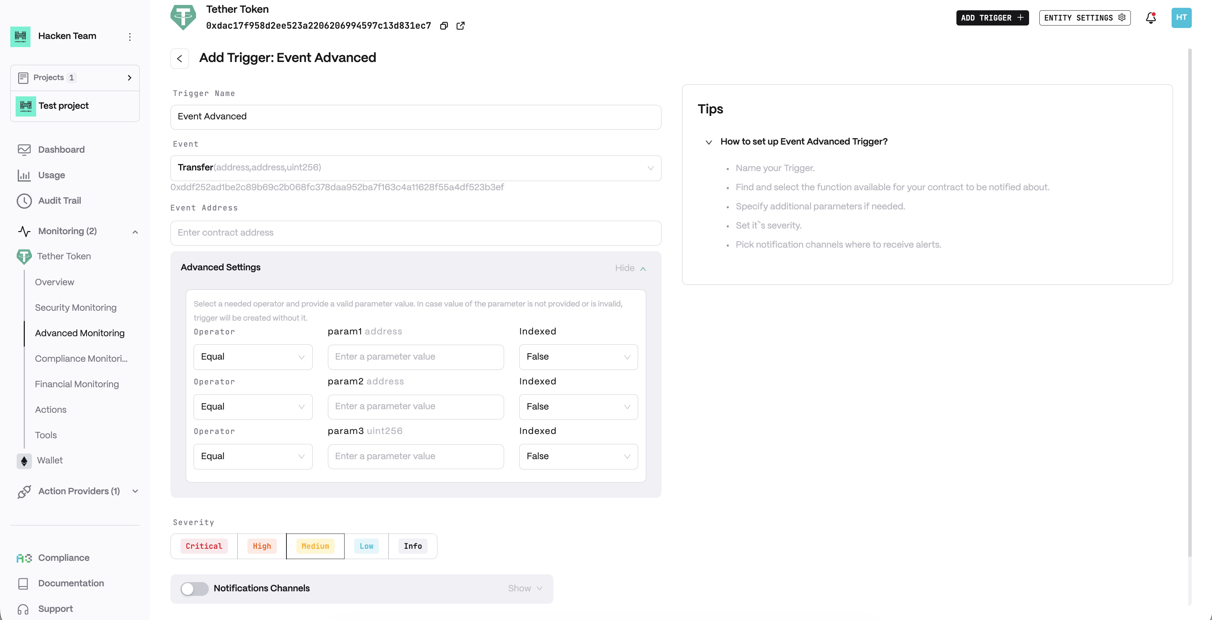Image resolution: width=1212 pixels, height=620 pixels.
Task: Click the Event Address input field
Action: tap(415, 233)
